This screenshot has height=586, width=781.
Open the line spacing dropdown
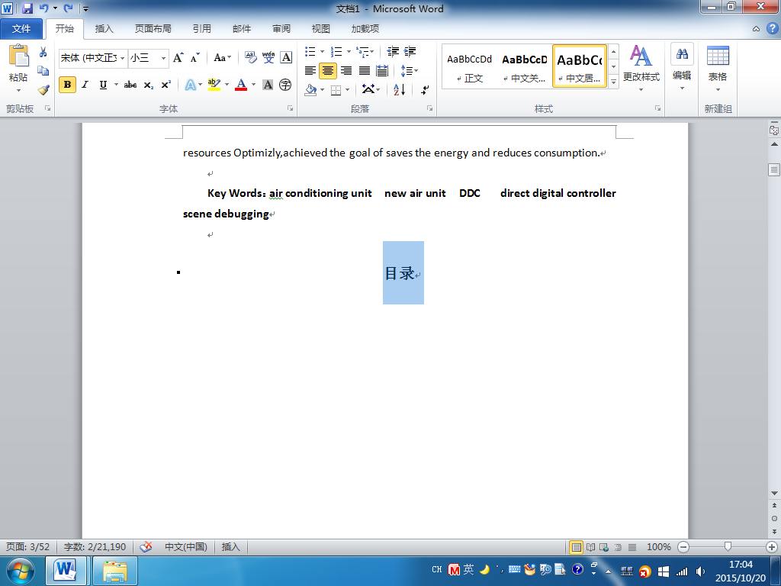pyautogui.click(x=410, y=71)
